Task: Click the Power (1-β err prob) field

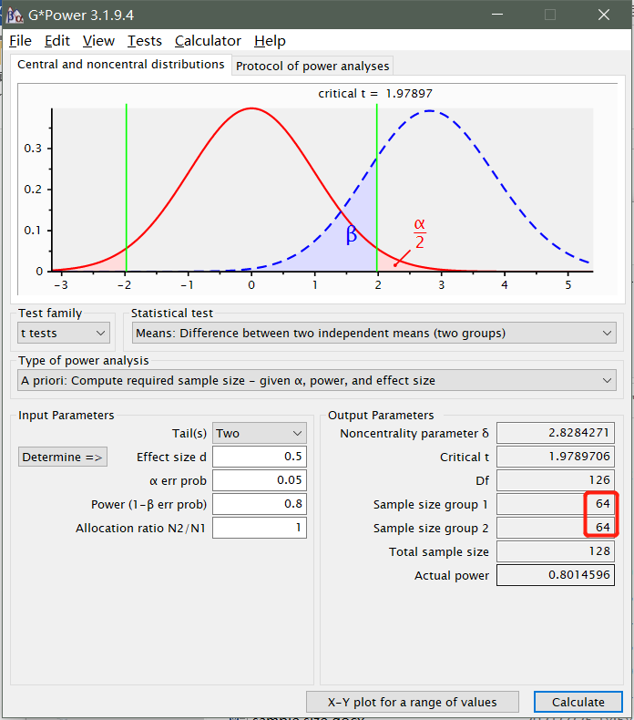Action: [260, 504]
